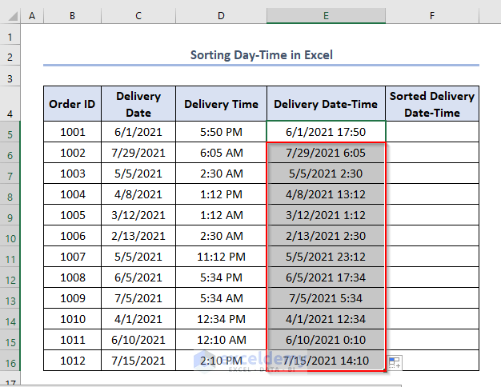Click the Order ID header cell
The height and width of the screenshot is (387, 501).
72,104
